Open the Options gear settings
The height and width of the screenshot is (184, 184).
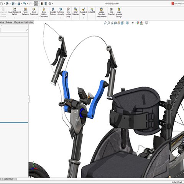coord(50,3)
